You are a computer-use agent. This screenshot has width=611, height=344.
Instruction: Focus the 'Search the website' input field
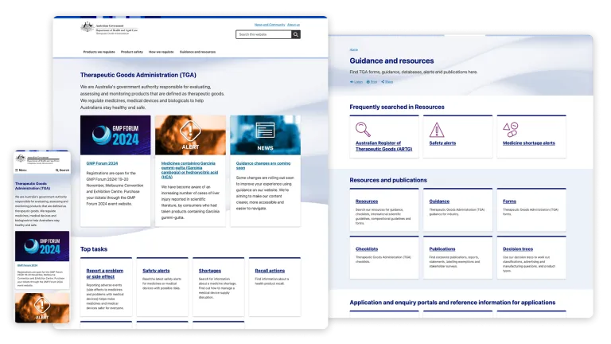(x=263, y=34)
